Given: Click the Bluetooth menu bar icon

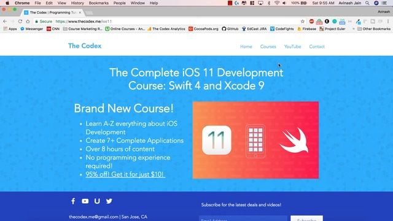Looking at the screenshot, I should click(269, 3).
